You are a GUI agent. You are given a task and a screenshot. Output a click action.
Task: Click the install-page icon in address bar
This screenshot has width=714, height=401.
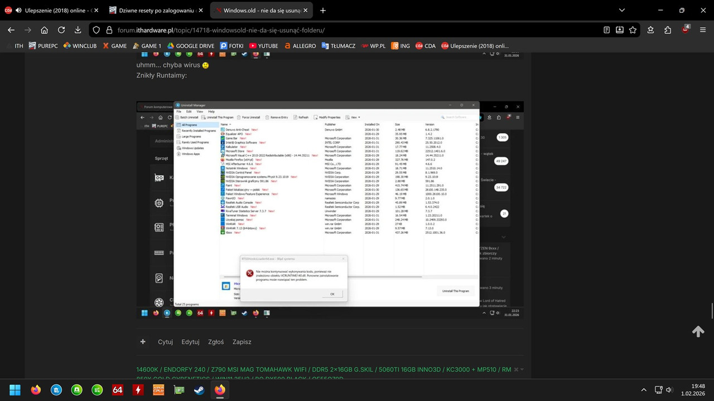[620, 30]
